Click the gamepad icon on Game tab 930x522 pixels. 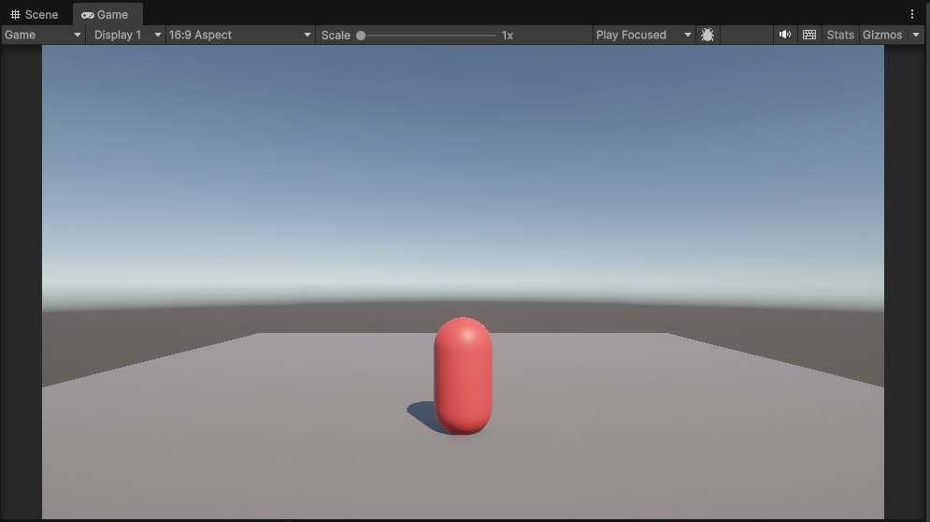tap(88, 15)
